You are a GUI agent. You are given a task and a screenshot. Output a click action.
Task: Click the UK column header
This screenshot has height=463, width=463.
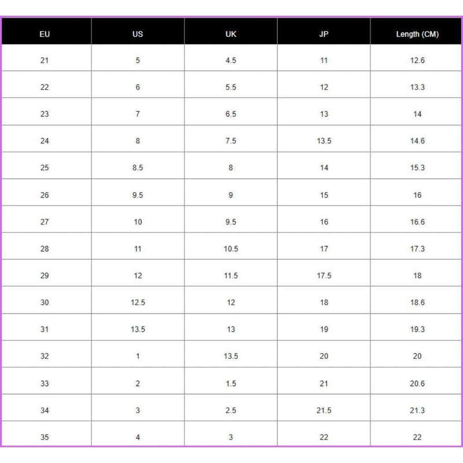point(231,34)
